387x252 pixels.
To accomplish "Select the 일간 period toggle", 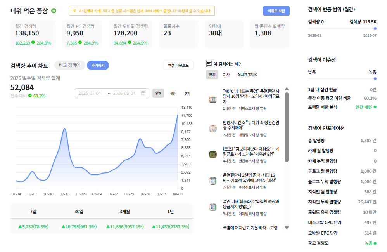I will click(x=158, y=94).
